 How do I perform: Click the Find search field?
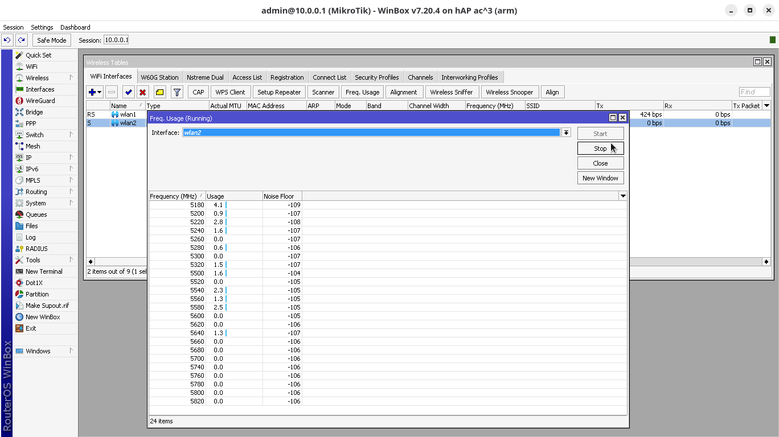pyautogui.click(x=754, y=92)
